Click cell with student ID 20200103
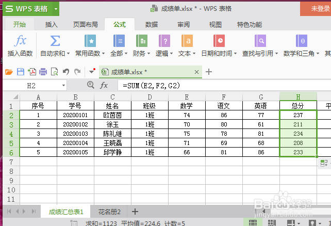Viewport: 331px width, 226px height. (x=75, y=134)
